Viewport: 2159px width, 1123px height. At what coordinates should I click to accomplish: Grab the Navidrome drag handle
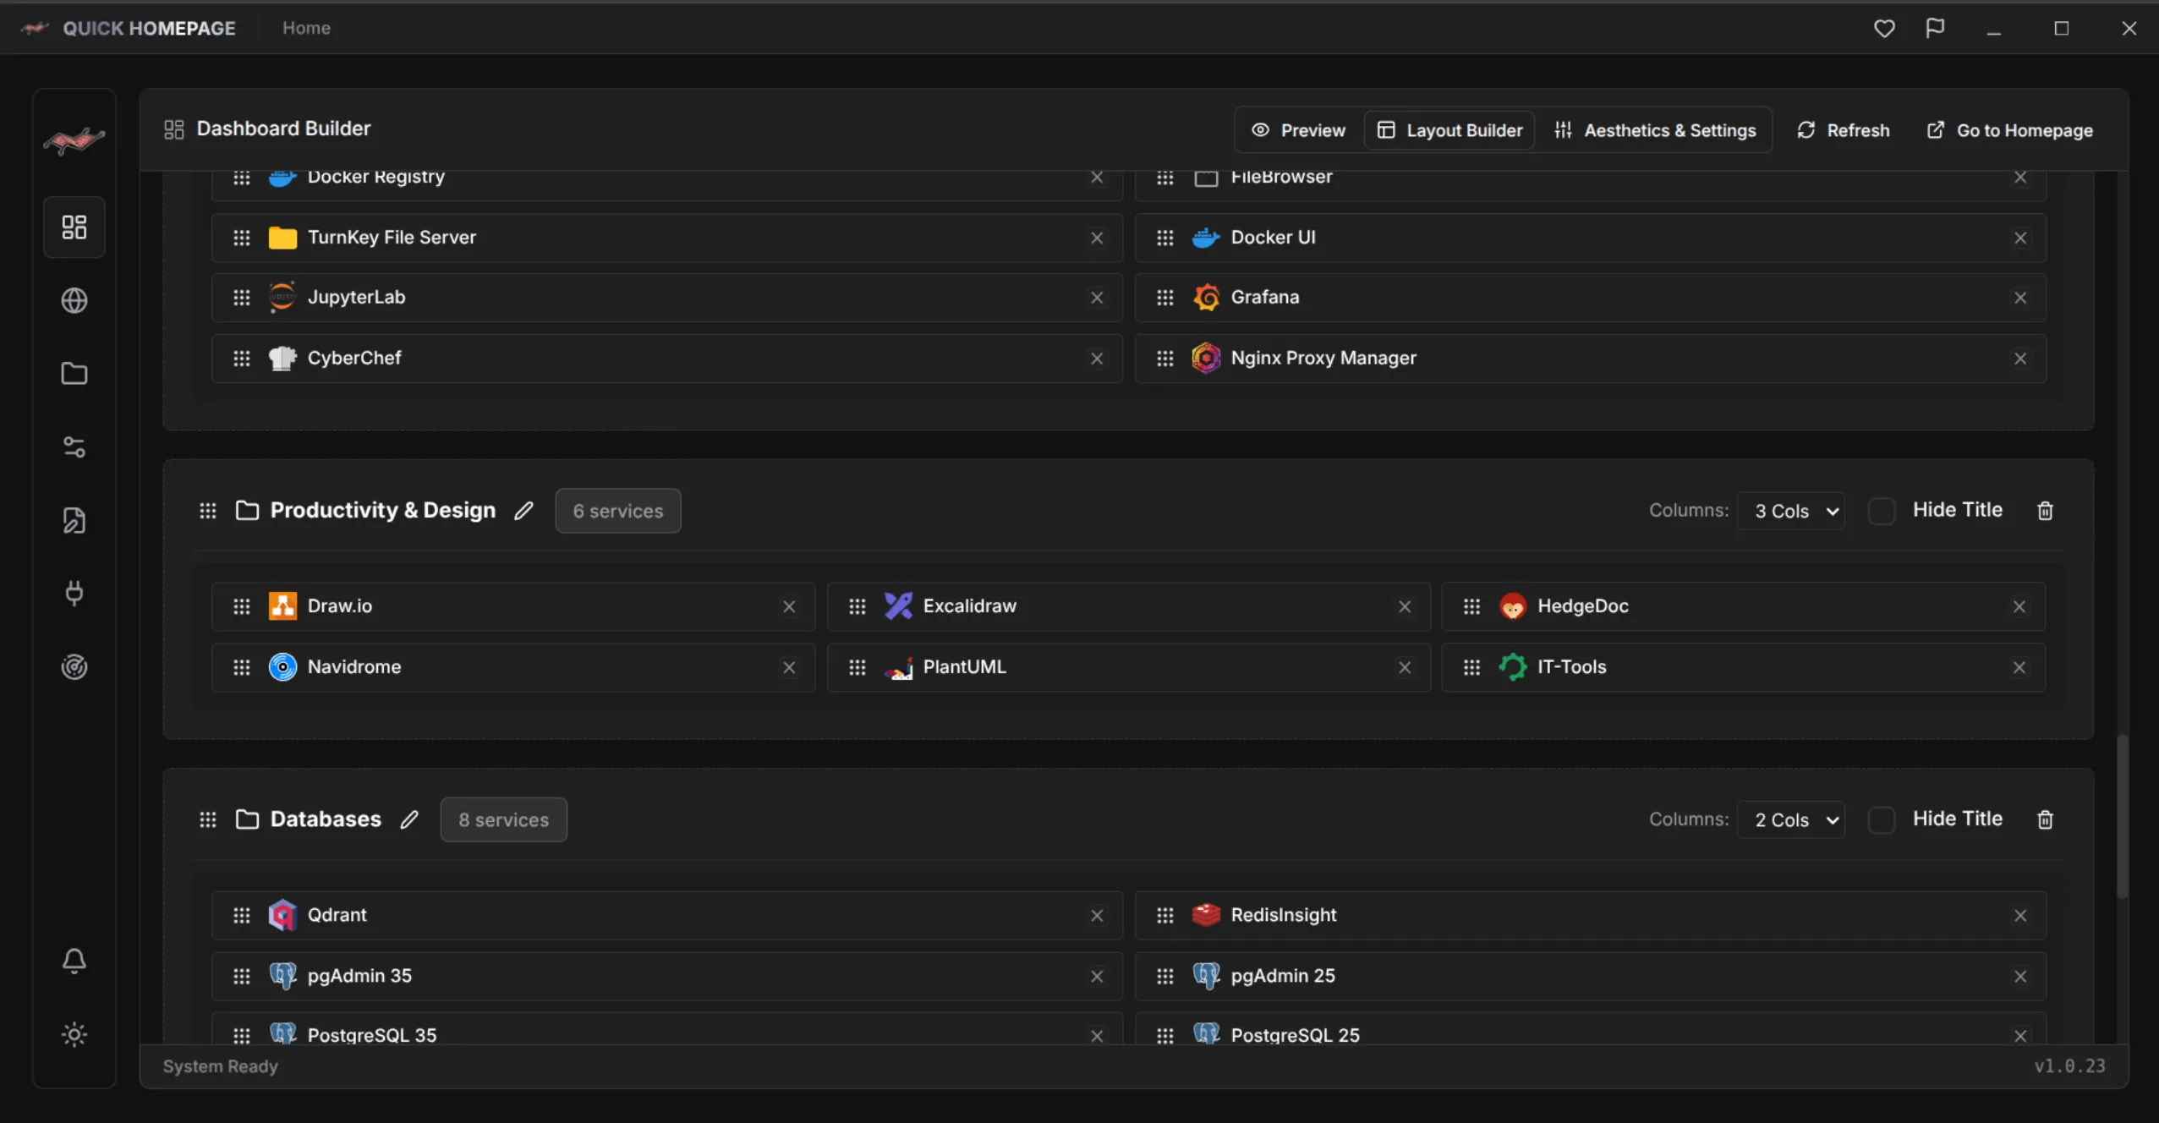pyautogui.click(x=242, y=667)
